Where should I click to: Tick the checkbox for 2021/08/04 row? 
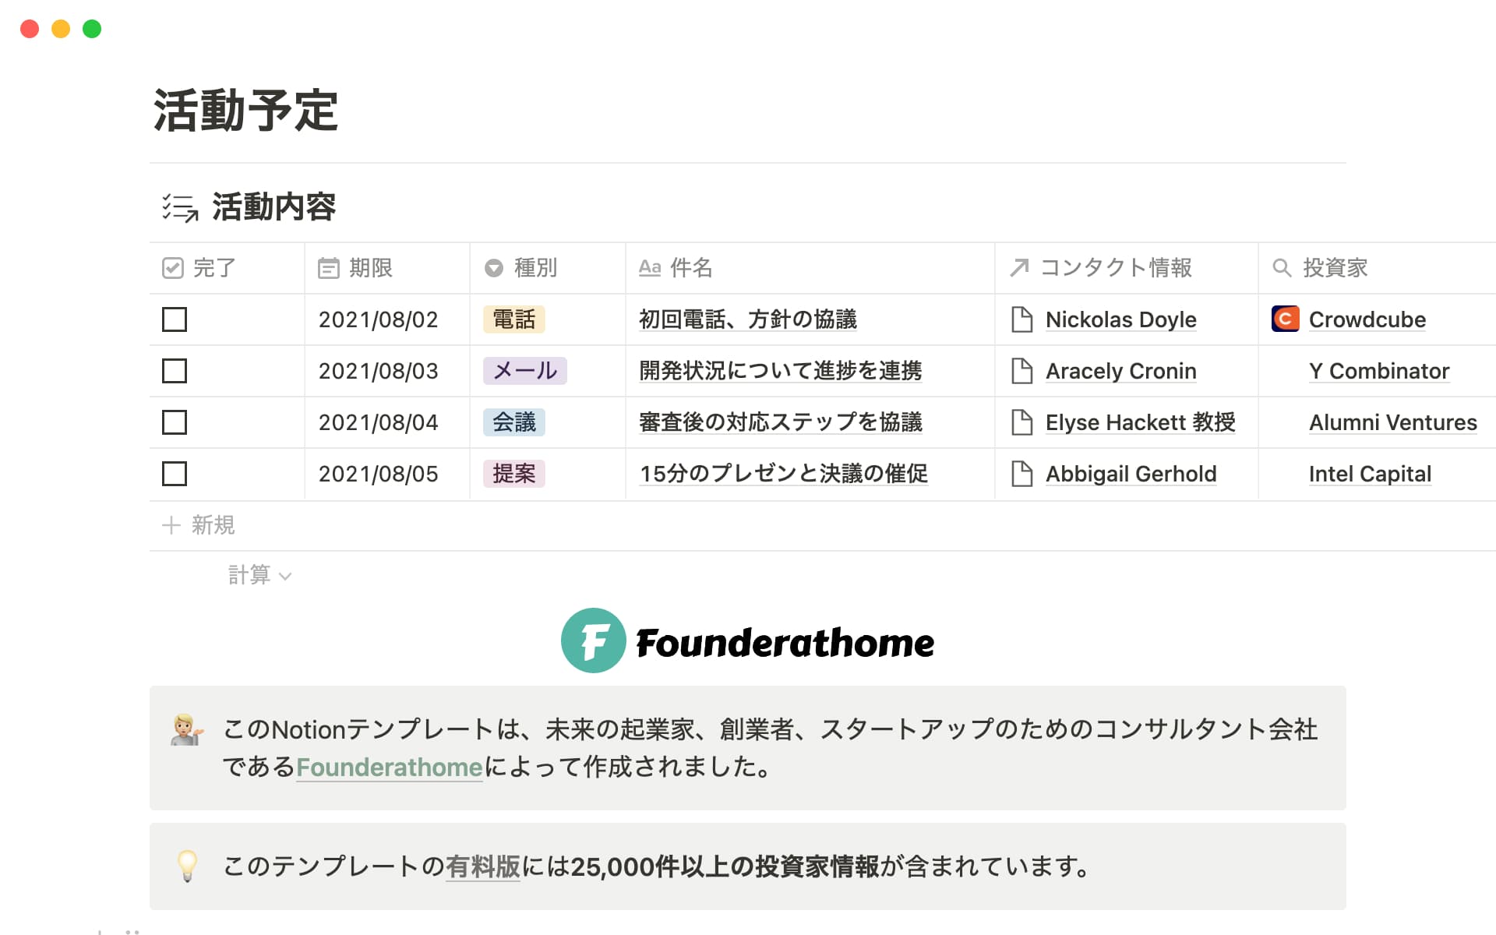coord(175,422)
